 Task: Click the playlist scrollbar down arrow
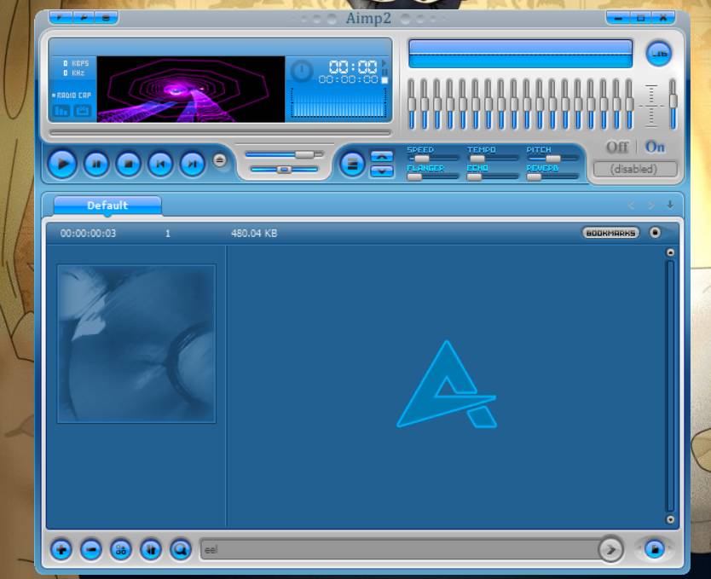click(670, 519)
